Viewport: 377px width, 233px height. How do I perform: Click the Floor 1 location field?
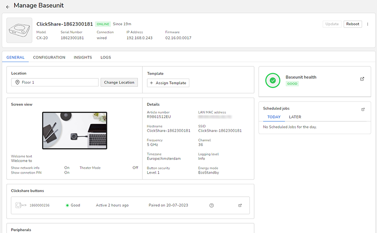[x=55, y=82]
